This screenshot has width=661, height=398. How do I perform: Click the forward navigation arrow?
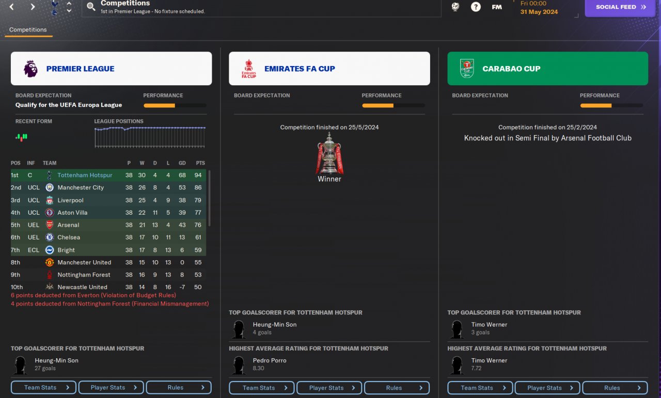tap(33, 7)
